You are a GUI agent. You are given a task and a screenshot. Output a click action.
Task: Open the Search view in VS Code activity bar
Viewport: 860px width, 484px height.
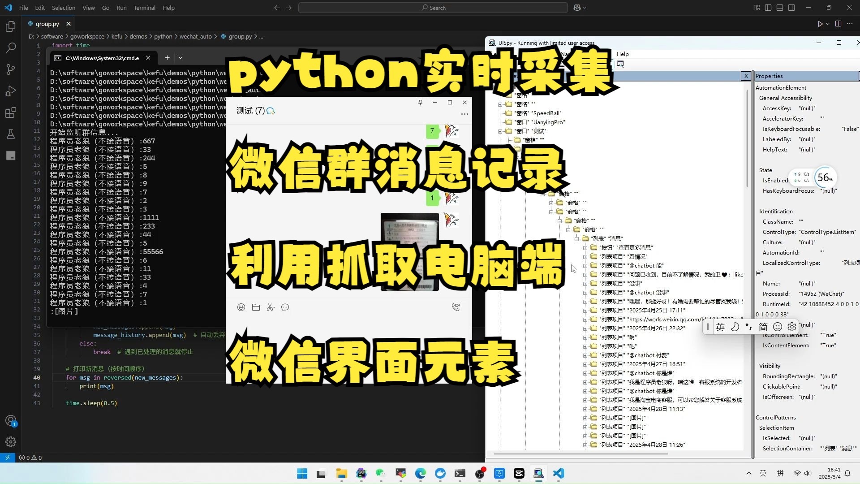tap(11, 48)
